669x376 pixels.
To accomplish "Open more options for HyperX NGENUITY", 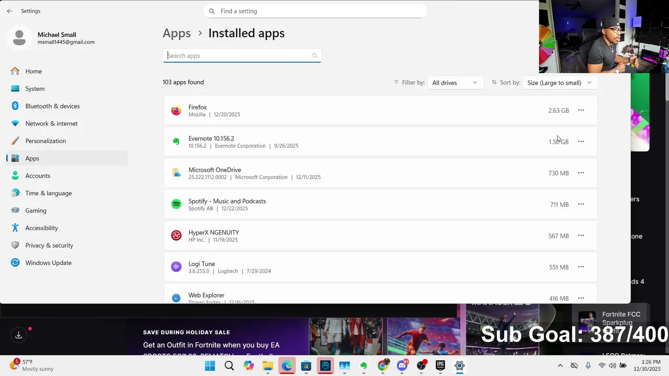I will (x=581, y=236).
